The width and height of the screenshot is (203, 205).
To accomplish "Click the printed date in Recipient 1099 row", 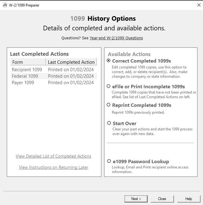I will pyautogui.click(x=71, y=70).
